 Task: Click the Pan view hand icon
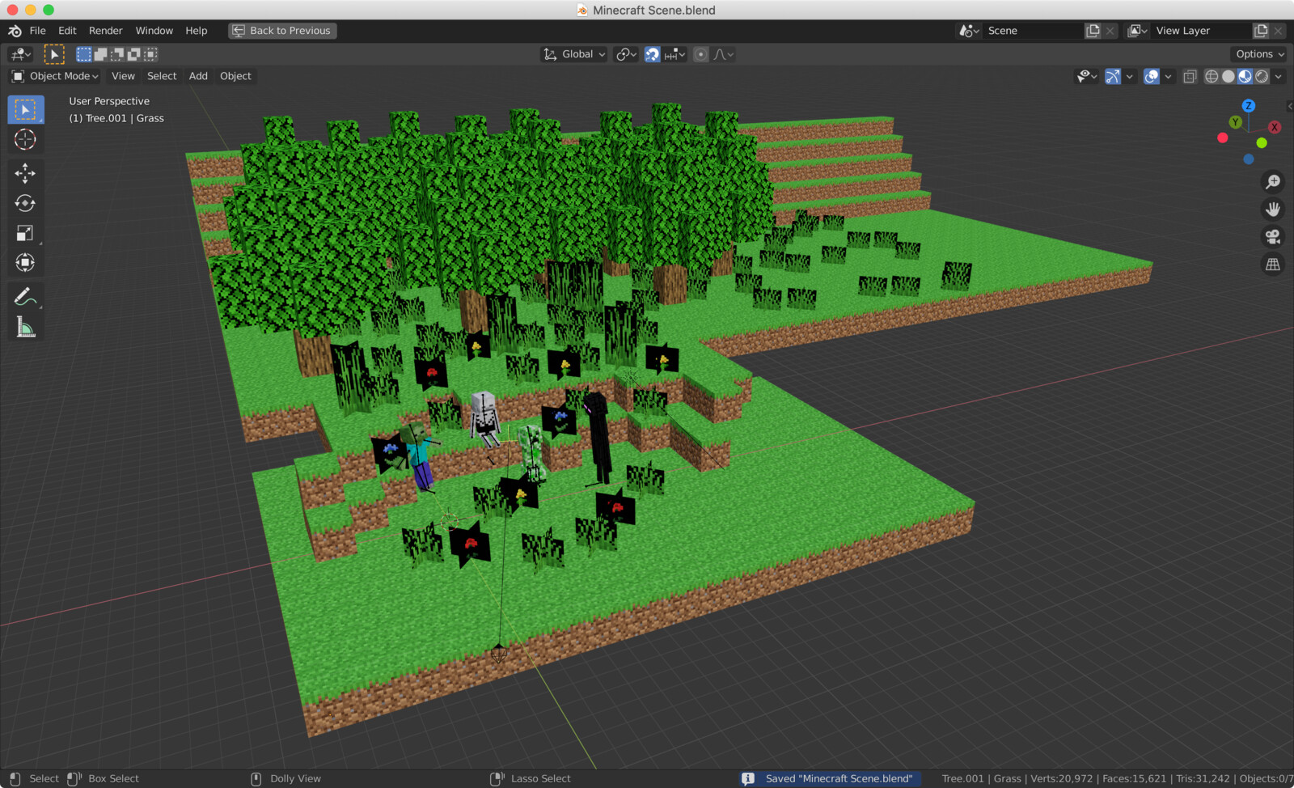point(1273,210)
